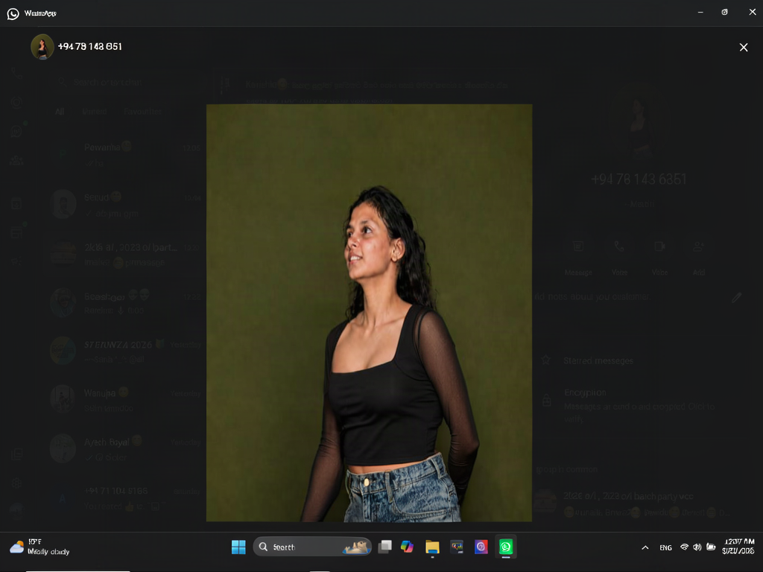Restore down the WhatsApp window
The height and width of the screenshot is (572, 763).
[724, 13]
